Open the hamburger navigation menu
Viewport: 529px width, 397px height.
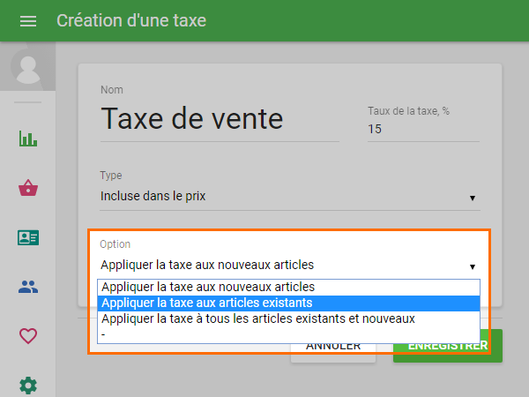coord(28,21)
